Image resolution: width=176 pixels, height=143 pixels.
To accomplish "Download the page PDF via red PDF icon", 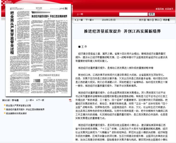I will click(70, 100).
